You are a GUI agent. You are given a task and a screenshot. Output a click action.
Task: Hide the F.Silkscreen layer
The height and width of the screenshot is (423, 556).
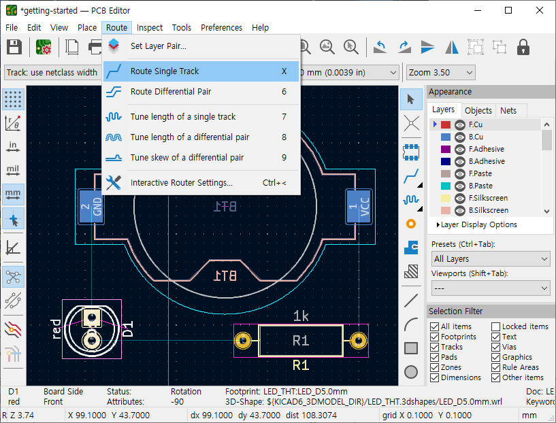pyautogui.click(x=460, y=199)
